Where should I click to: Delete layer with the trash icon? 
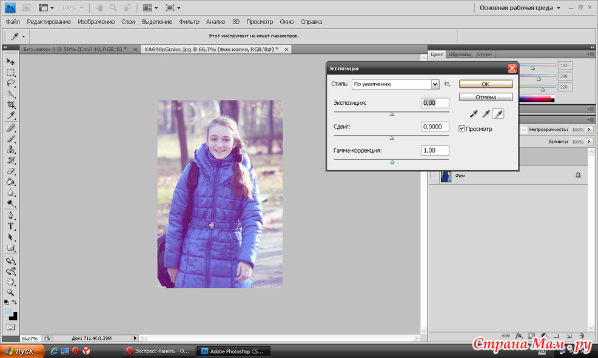coord(582,336)
